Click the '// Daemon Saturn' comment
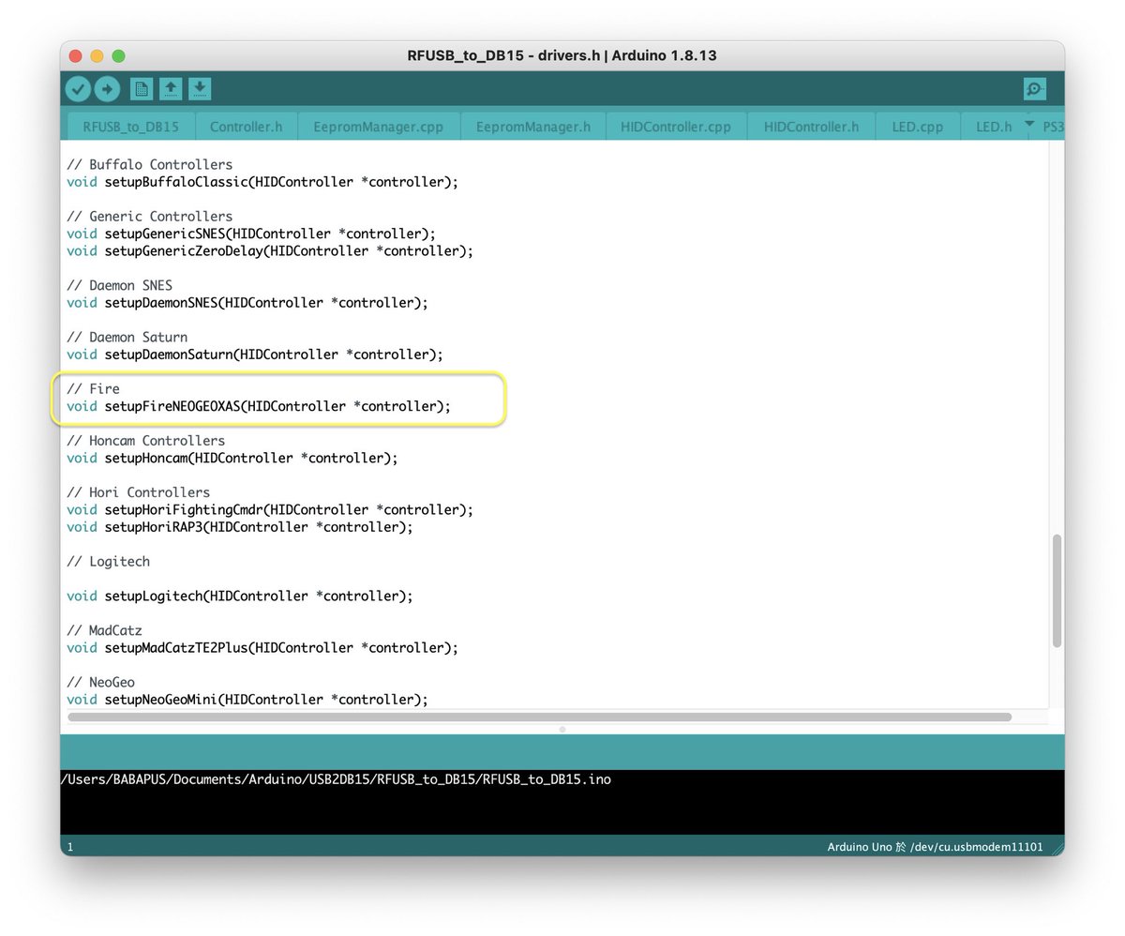Viewport: 1125px width, 936px height. pyautogui.click(x=127, y=337)
